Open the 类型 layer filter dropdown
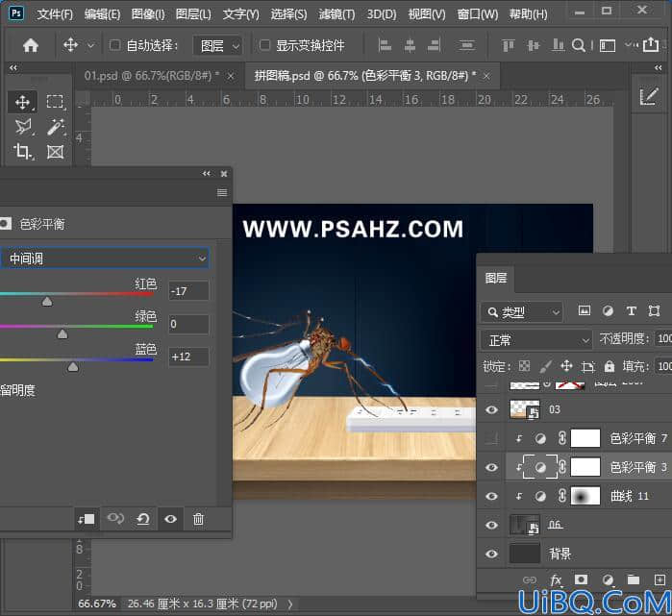672x616 pixels. [x=522, y=312]
